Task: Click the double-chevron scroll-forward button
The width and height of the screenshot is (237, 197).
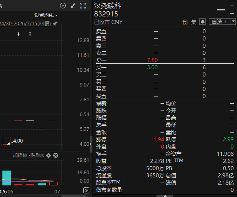Action: (x=86, y=190)
